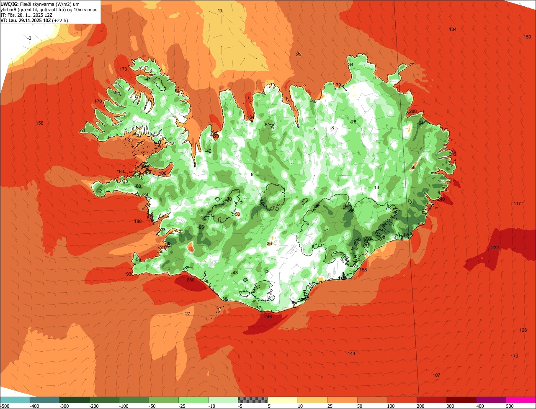The width and height of the screenshot is (536, 409).
Task: Click the legend label '300'
Action: (x=450, y=406)
